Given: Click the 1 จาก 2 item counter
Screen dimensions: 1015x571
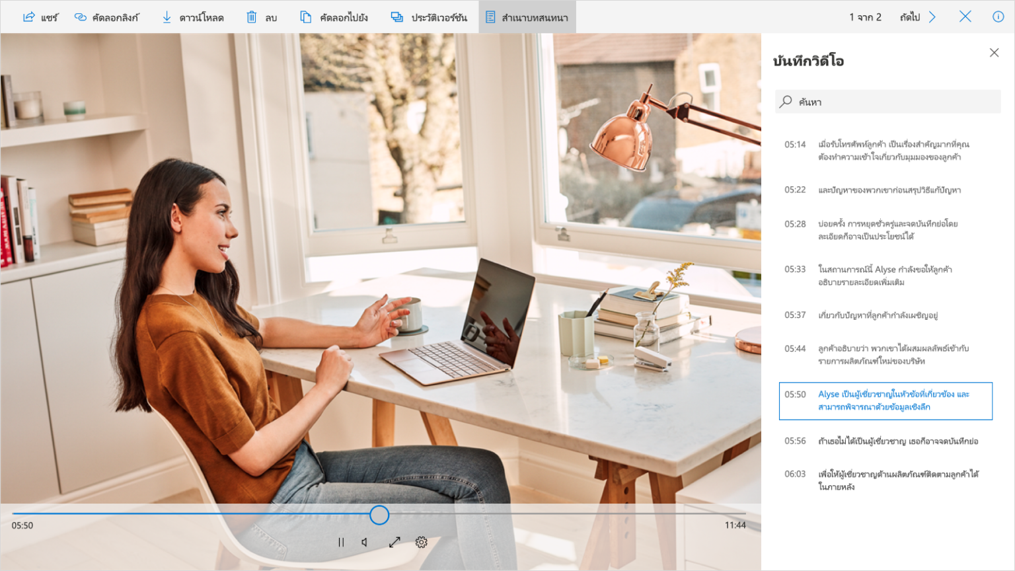Looking at the screenshot, I should pyautogui.click(x=865, y=17).
